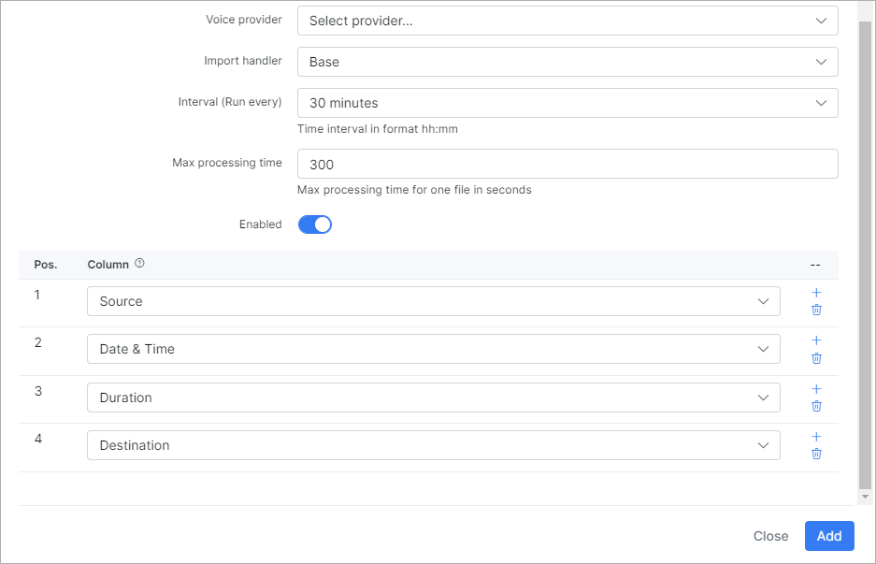
Task: Click the Close button
Action: pyautogui.click(x=769, y=536)
